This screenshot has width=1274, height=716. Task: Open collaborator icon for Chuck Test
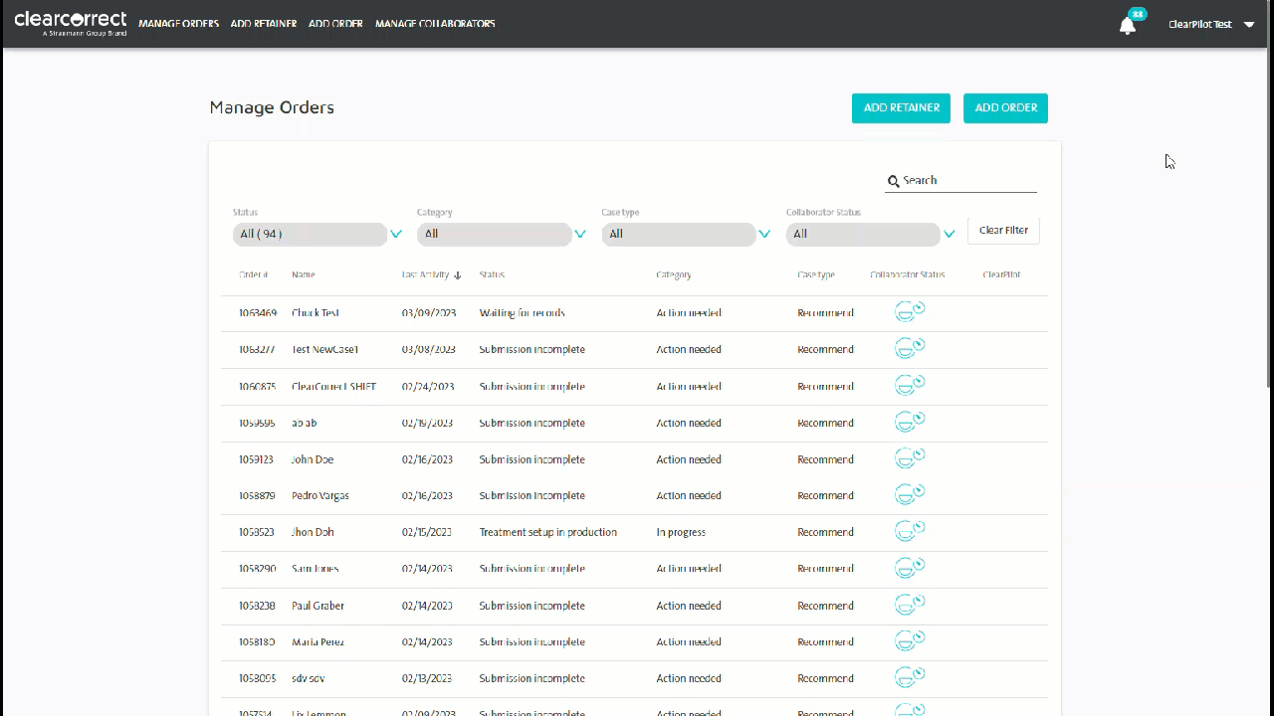910,312
